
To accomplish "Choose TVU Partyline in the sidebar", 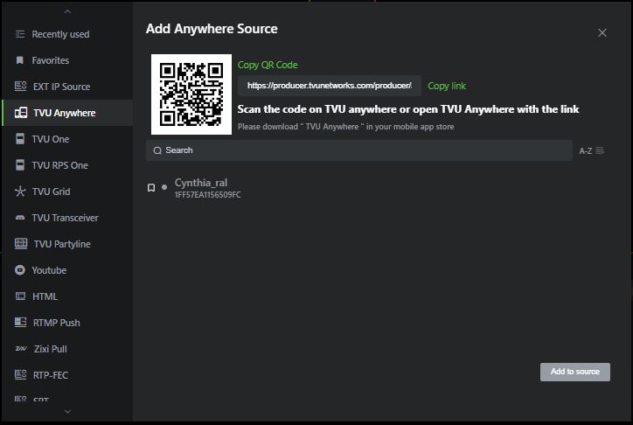I will 67,244.
